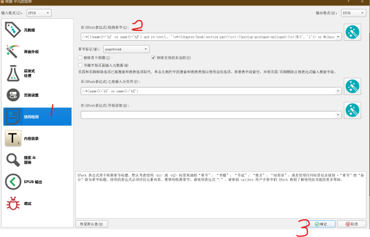Launch XPath wizard for chapter detection
This screenshot has height=237, width=370.
(352, 32)
